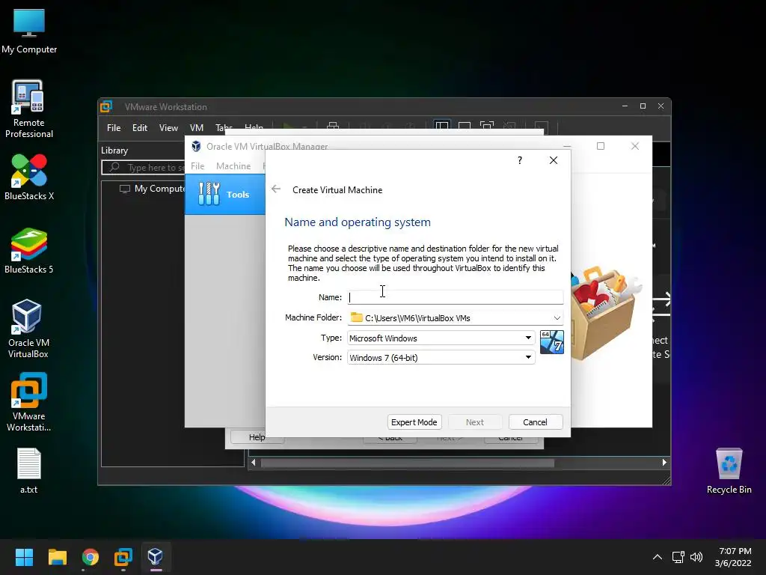
Task: Open Oracle VM VirtualBox desktop shortcut
Action: (x=28, y=329)
